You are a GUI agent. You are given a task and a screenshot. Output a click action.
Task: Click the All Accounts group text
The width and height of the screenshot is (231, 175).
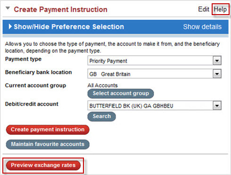(x=103, y=85)
